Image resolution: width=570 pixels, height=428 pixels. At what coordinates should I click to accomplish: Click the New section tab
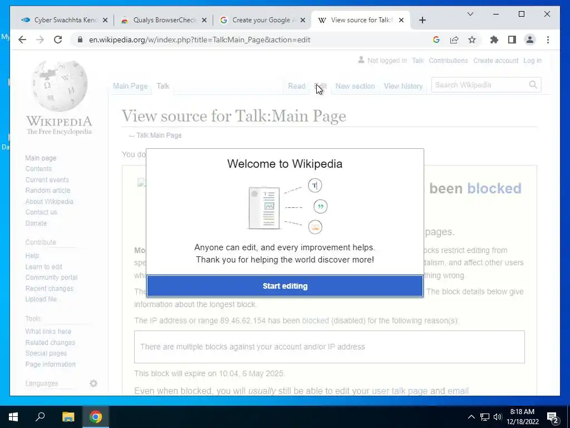click(x=355, y=86)
